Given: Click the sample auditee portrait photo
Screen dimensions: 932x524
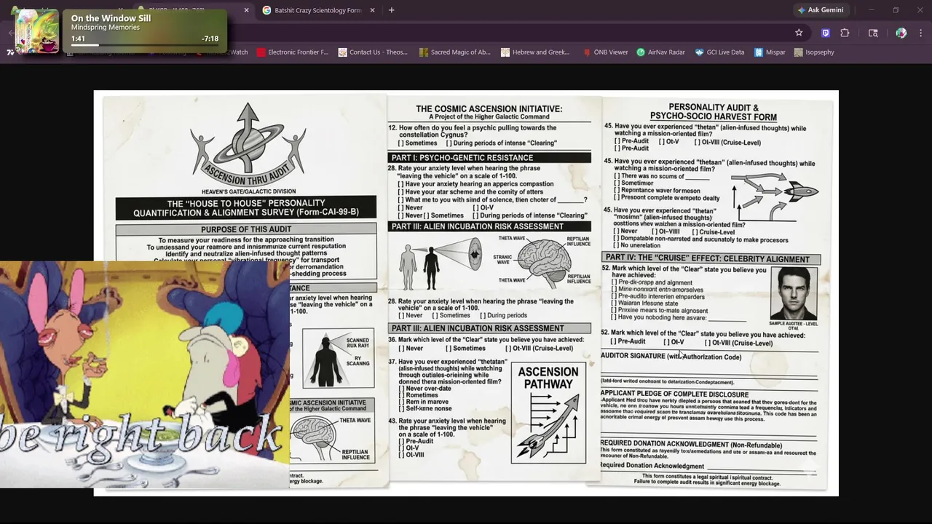Looking at the screenshot, I should click(794, 293).
